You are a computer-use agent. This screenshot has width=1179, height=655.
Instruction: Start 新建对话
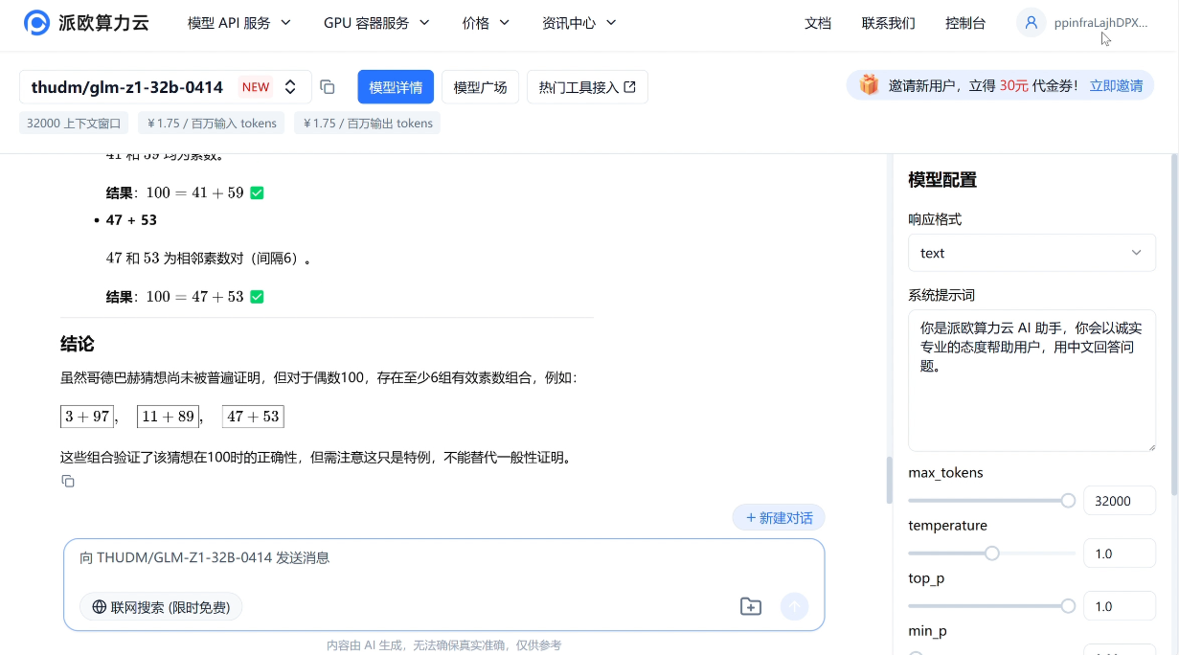point(779,518)
